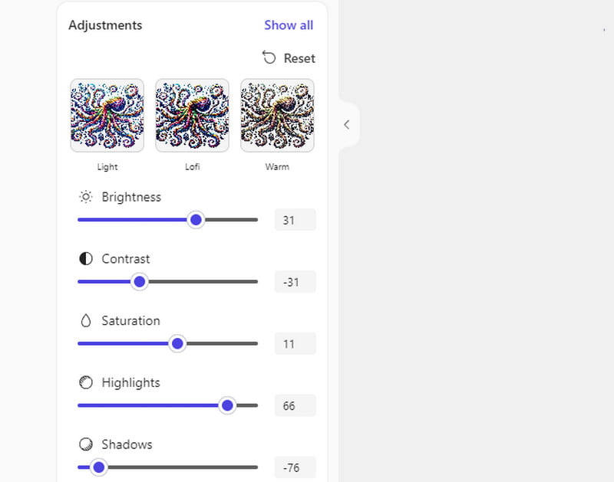Click the Shadows icon
Viewport: 614px width, 482px height.
(x=86, y=444)
